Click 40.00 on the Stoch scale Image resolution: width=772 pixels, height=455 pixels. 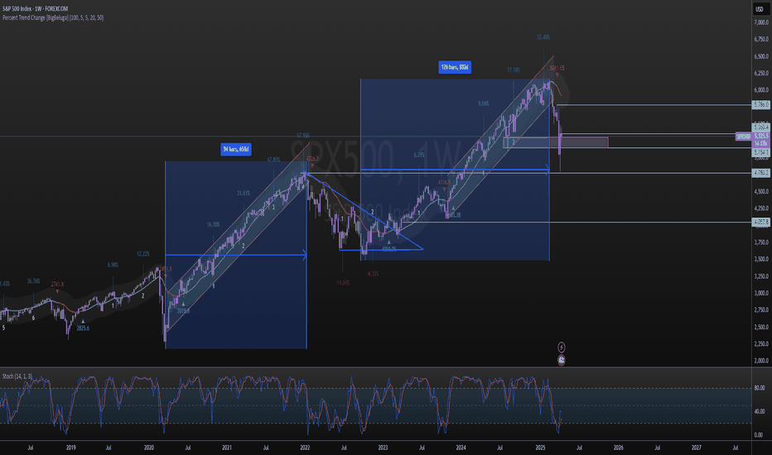759,411
